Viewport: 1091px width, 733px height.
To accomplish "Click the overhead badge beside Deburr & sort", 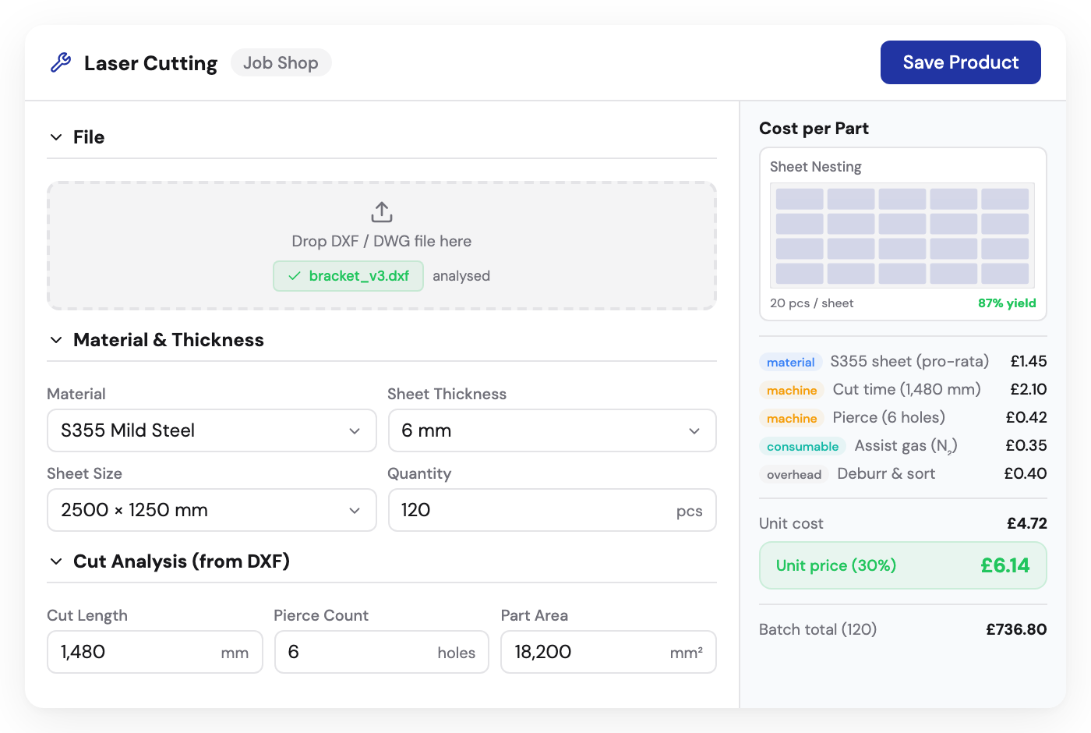I will tap(793, 474).
